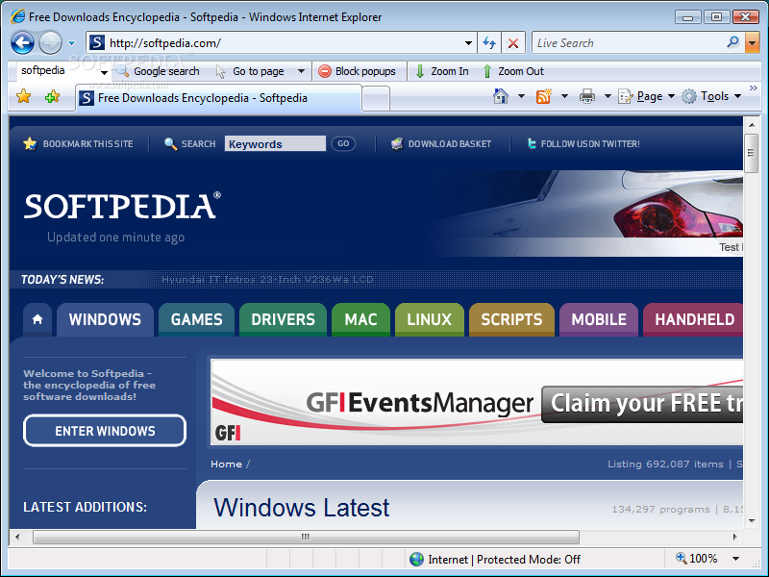Open the Page menu dropdown
This screenshot has height=577, width=769.
648,96
